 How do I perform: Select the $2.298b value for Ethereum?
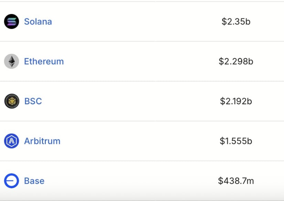tap(236, 61)
